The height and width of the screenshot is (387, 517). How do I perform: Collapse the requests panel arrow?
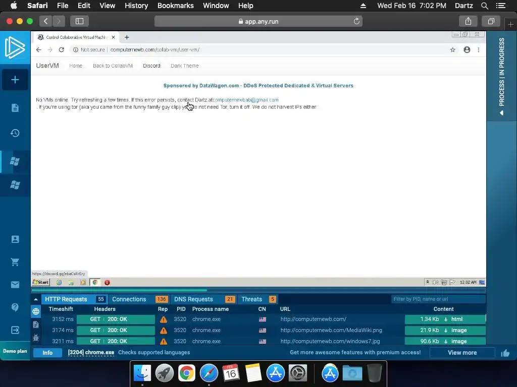36,299
